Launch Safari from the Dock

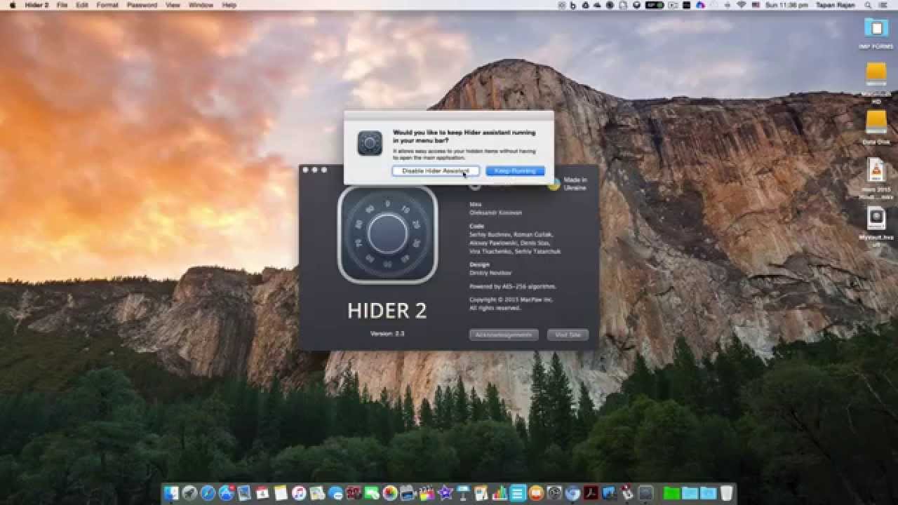pyautogui.click(x=208, y=493)
